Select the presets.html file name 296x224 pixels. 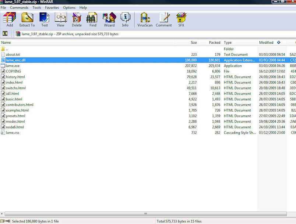tap(15, 116)
